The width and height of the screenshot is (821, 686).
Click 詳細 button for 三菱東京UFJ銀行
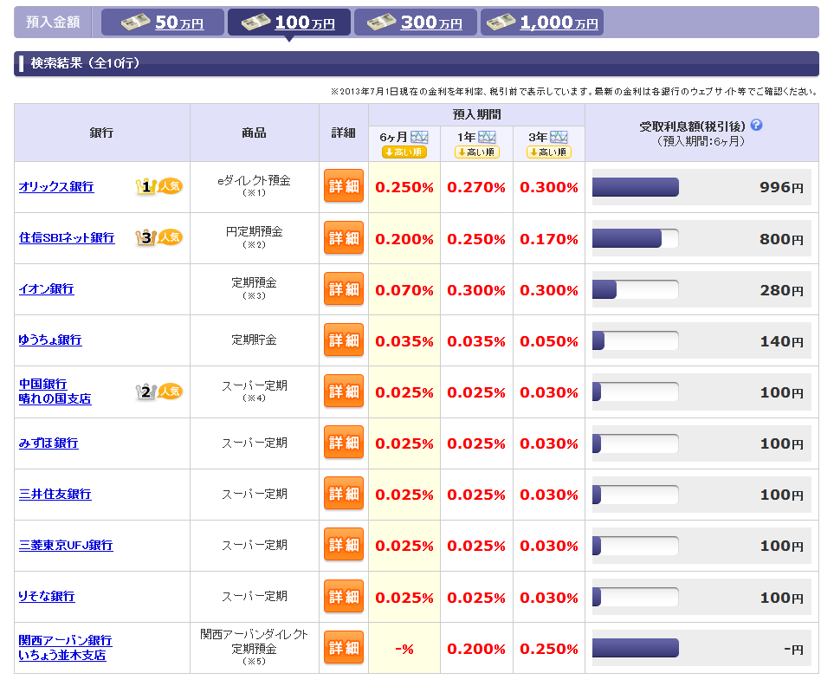(344, 544)
